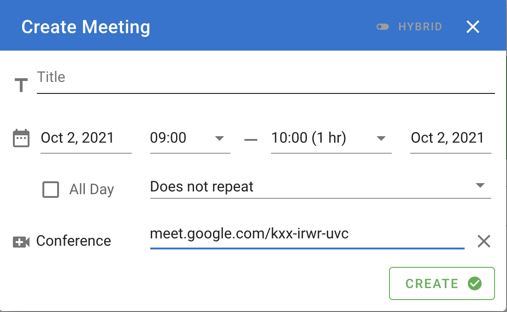
Task: Click the Create Meeting header title
Action: point(86,27)
